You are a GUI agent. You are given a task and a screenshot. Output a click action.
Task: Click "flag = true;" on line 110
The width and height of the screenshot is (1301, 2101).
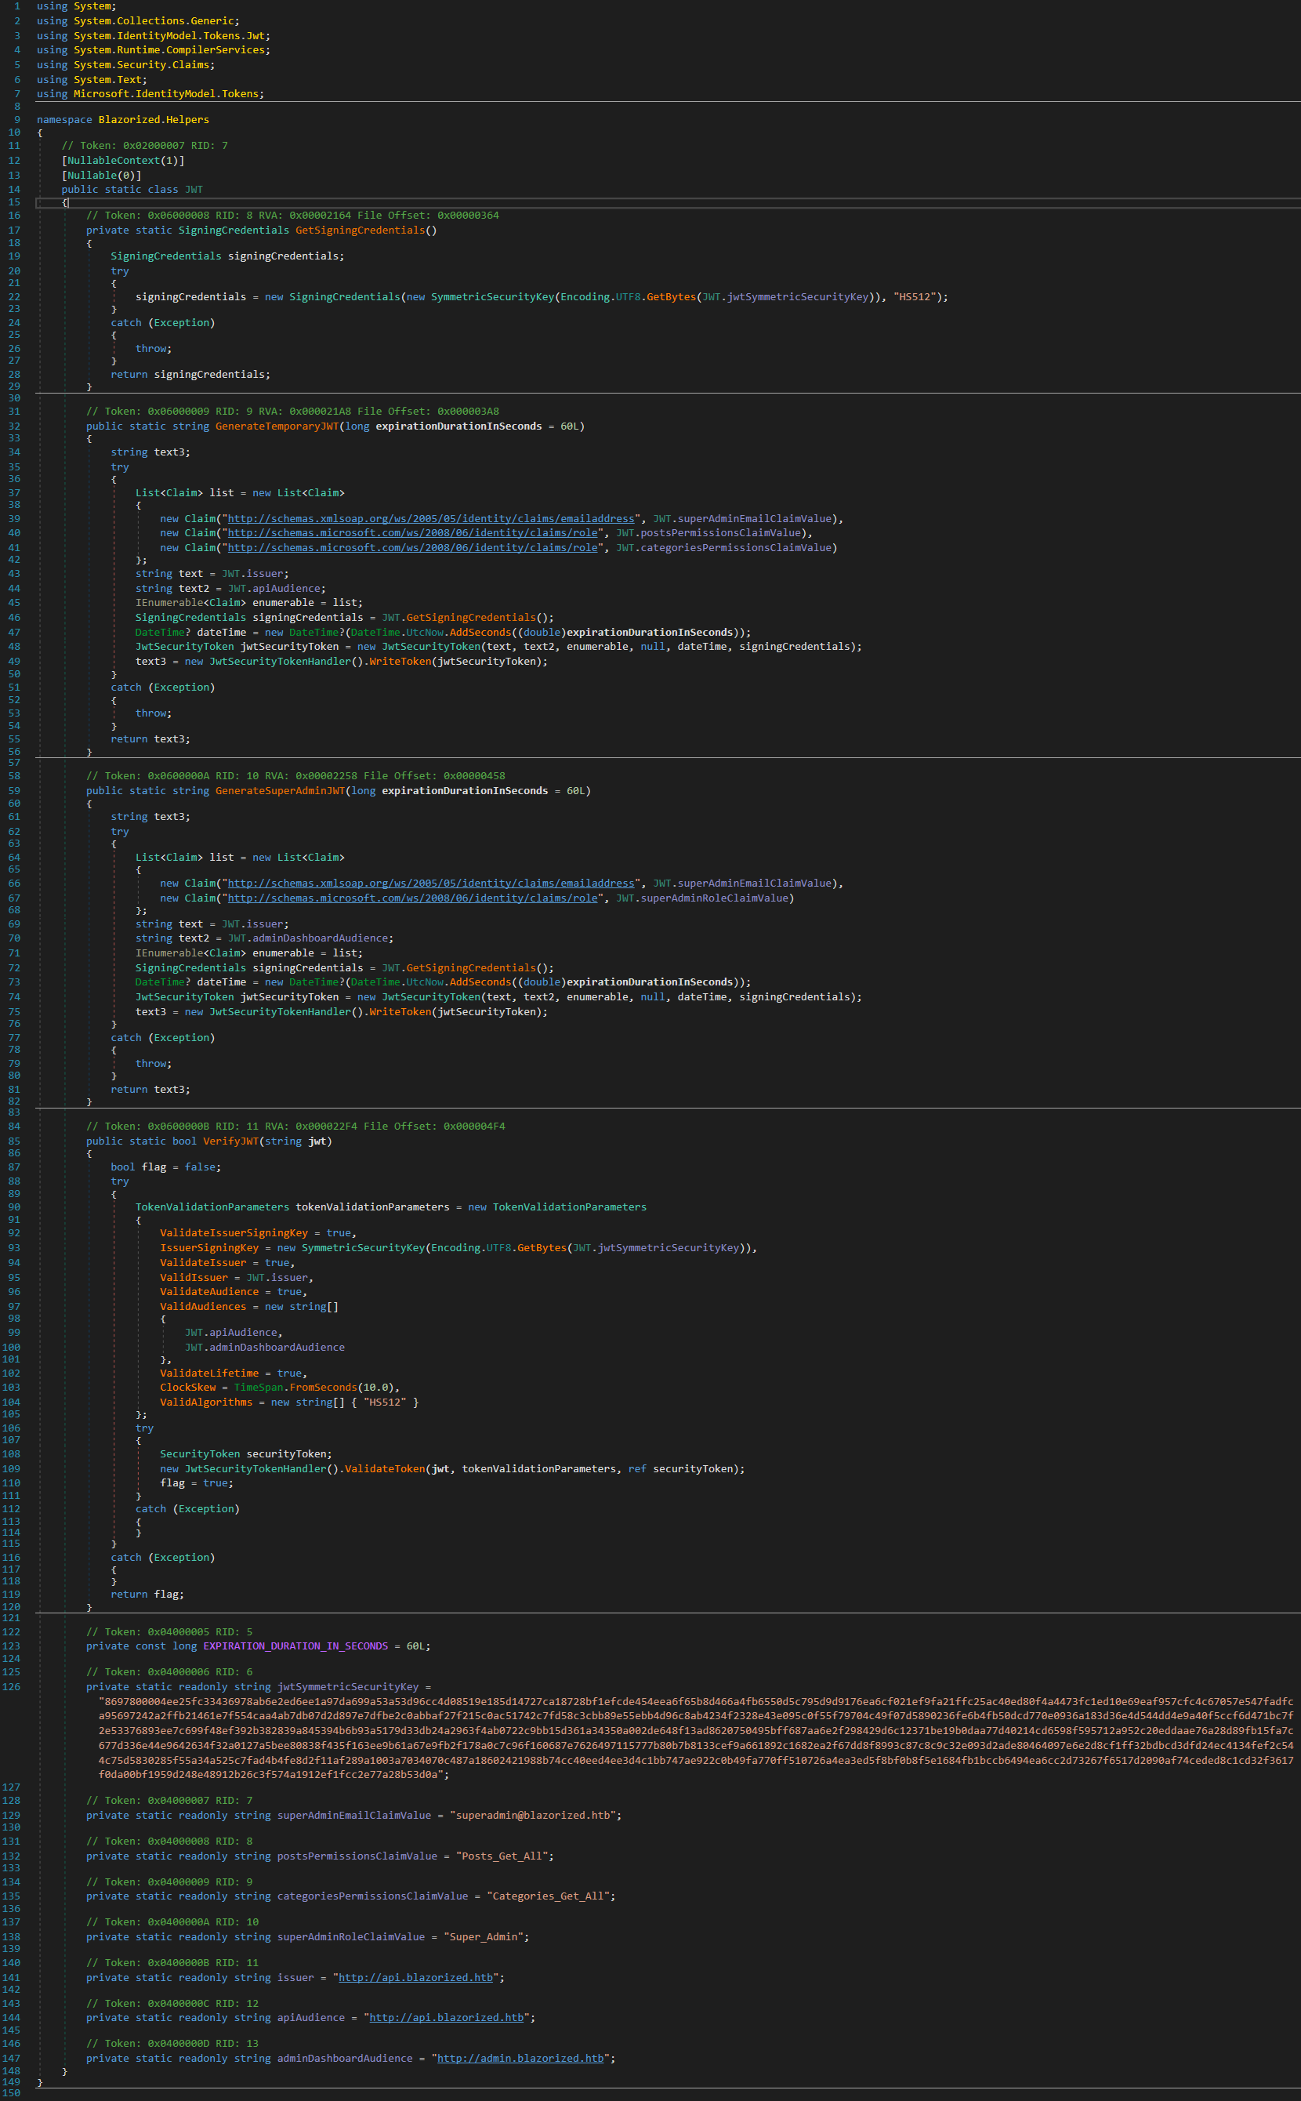pyautogui.click(x=196, y=1482)
